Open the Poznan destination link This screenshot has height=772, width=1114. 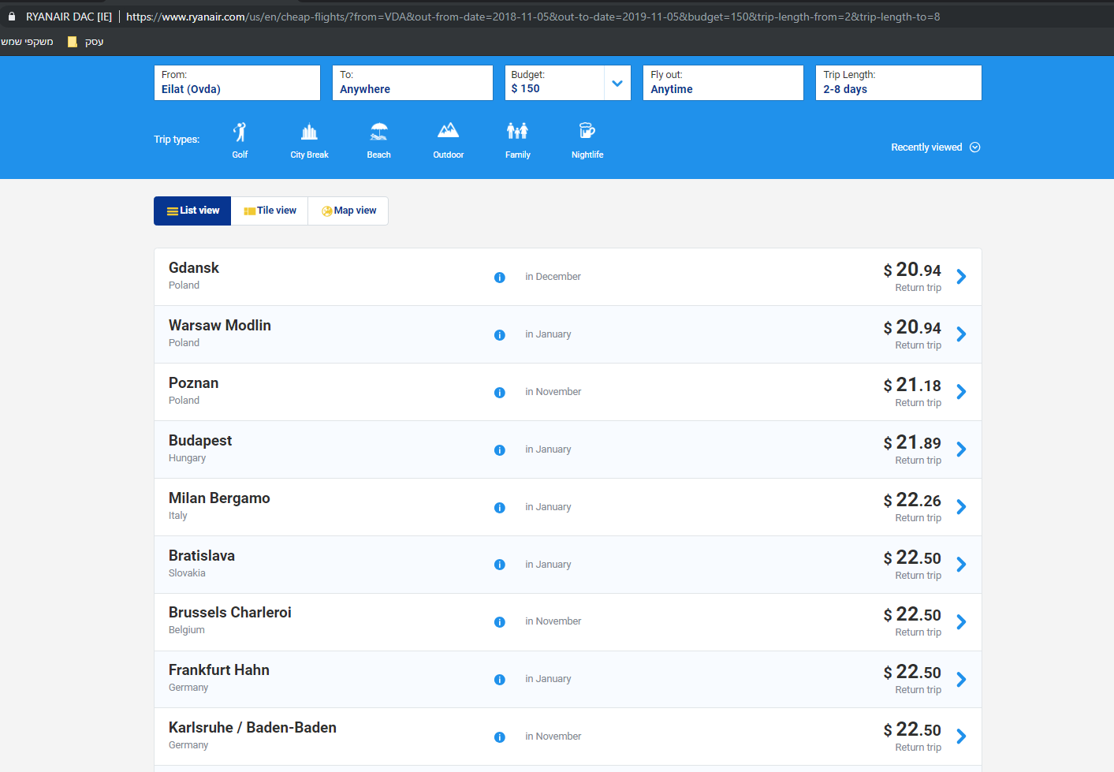(x=194, y=383)
